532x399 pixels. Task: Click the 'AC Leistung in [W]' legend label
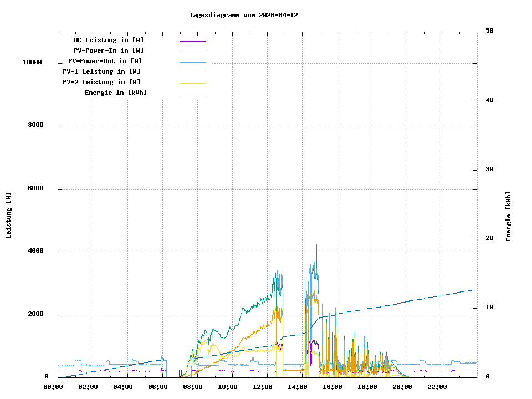pyautogui.click(x=109, y=40)
